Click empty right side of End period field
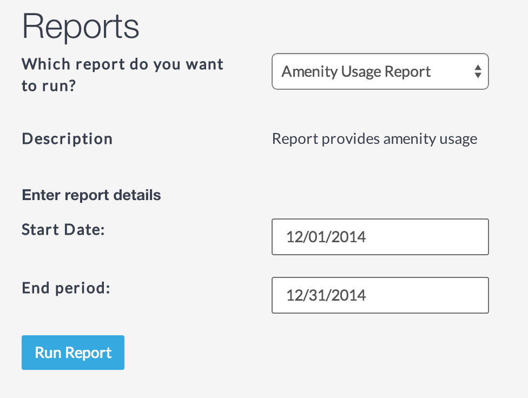The height and width of the screenshot is (398, 528). pos(444,295)
